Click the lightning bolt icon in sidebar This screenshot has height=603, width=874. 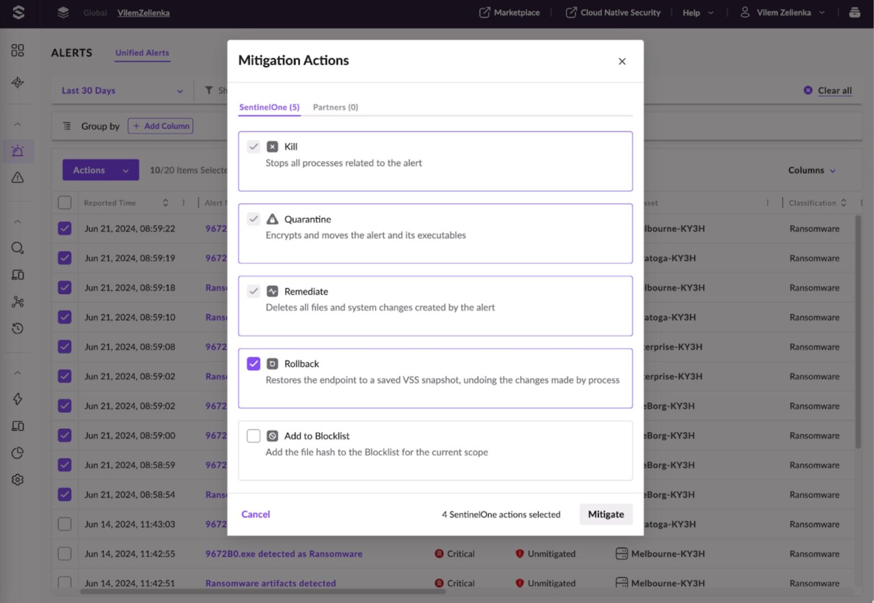click(18, 399)
